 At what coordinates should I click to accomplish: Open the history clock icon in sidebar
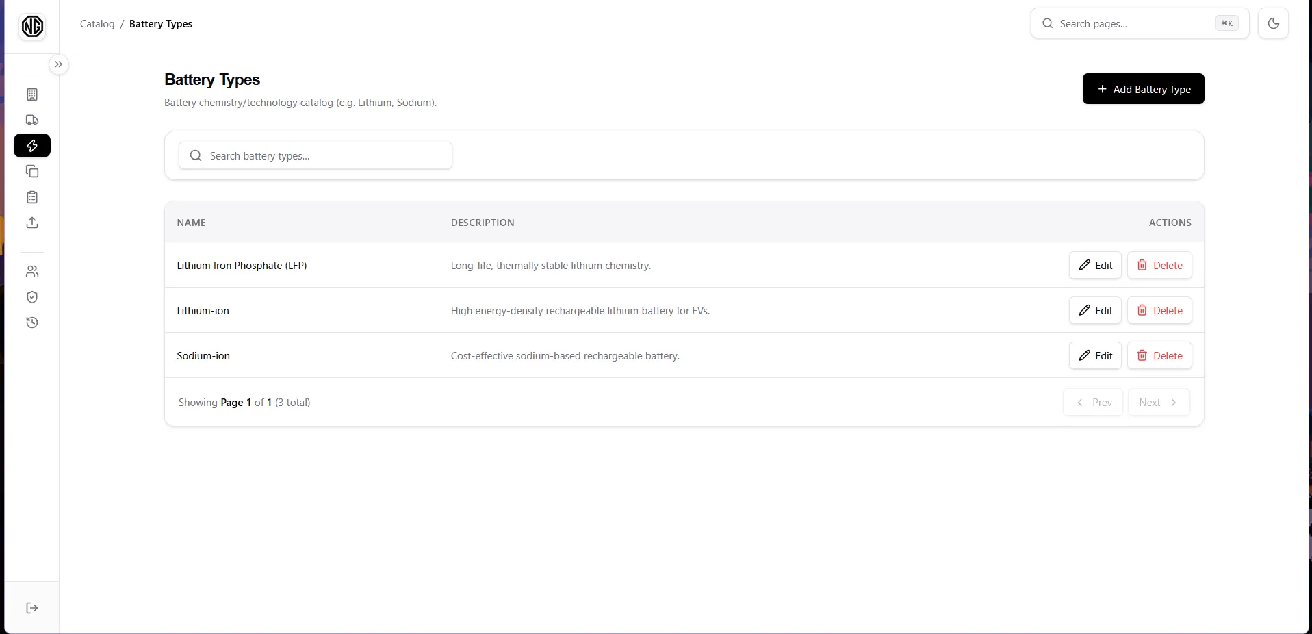[x=32, y=322]
